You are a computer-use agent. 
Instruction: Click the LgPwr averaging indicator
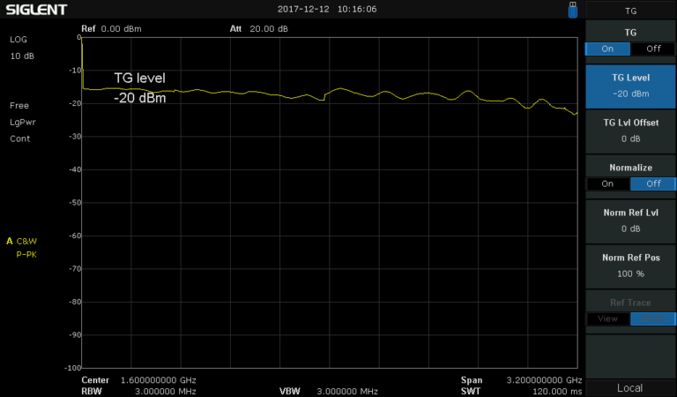23,122
